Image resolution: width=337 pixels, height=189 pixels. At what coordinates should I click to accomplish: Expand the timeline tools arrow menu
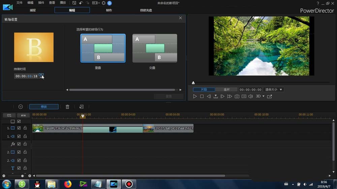point(21,107)
